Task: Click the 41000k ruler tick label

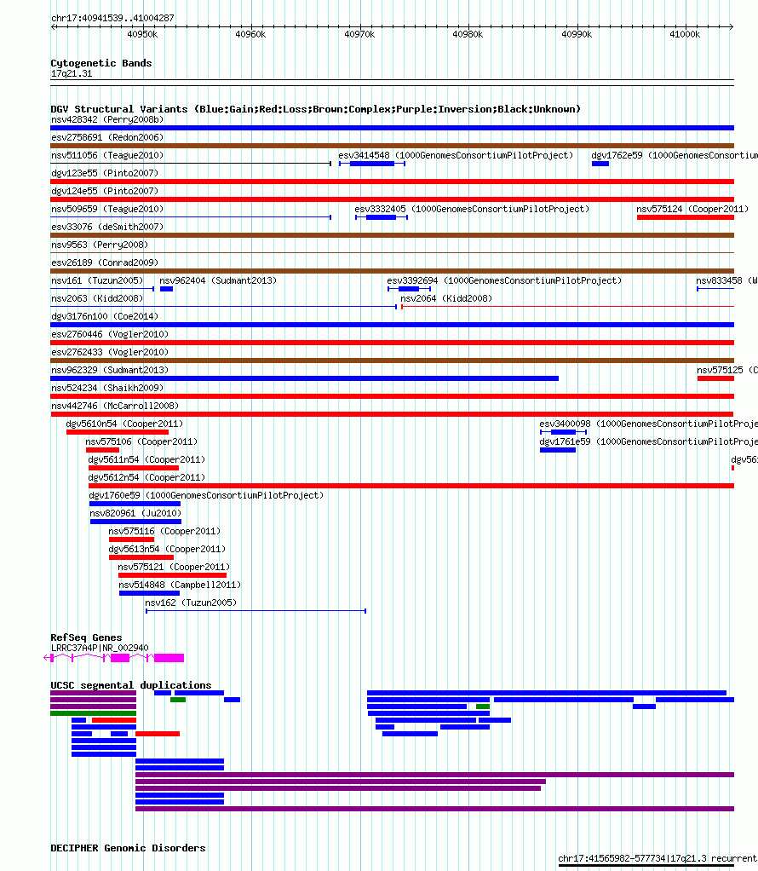Action: pyautogui.click(x=685, y=34)
